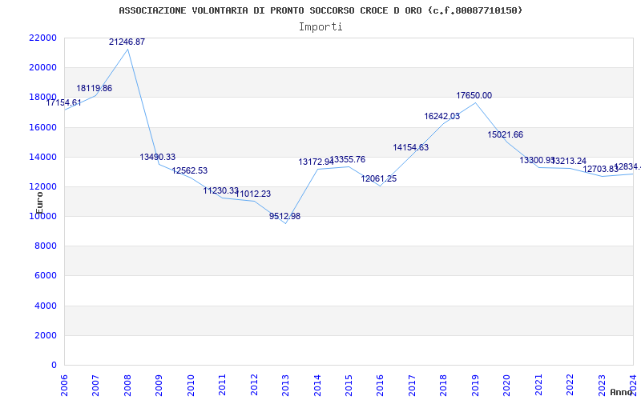This screenshot has height=400, width=641.
Task: Click the 2020 x-axis year label
Action: coord(507,385)
